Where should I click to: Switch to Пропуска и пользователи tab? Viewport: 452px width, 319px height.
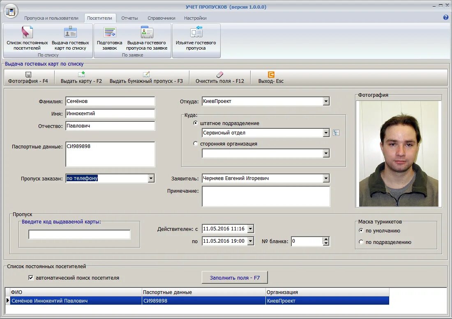pyautogui.click(x=51, y=18)
